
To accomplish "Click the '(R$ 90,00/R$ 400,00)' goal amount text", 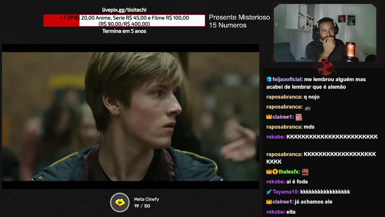I will click(124, 24).
